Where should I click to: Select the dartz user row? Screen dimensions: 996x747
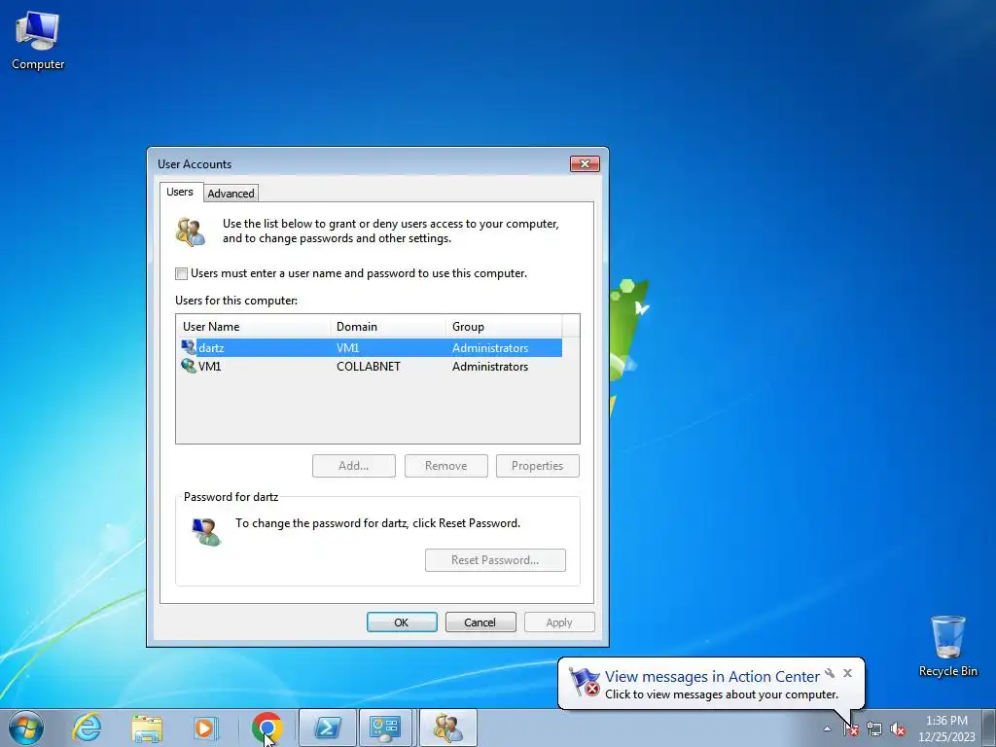[371, 347]
